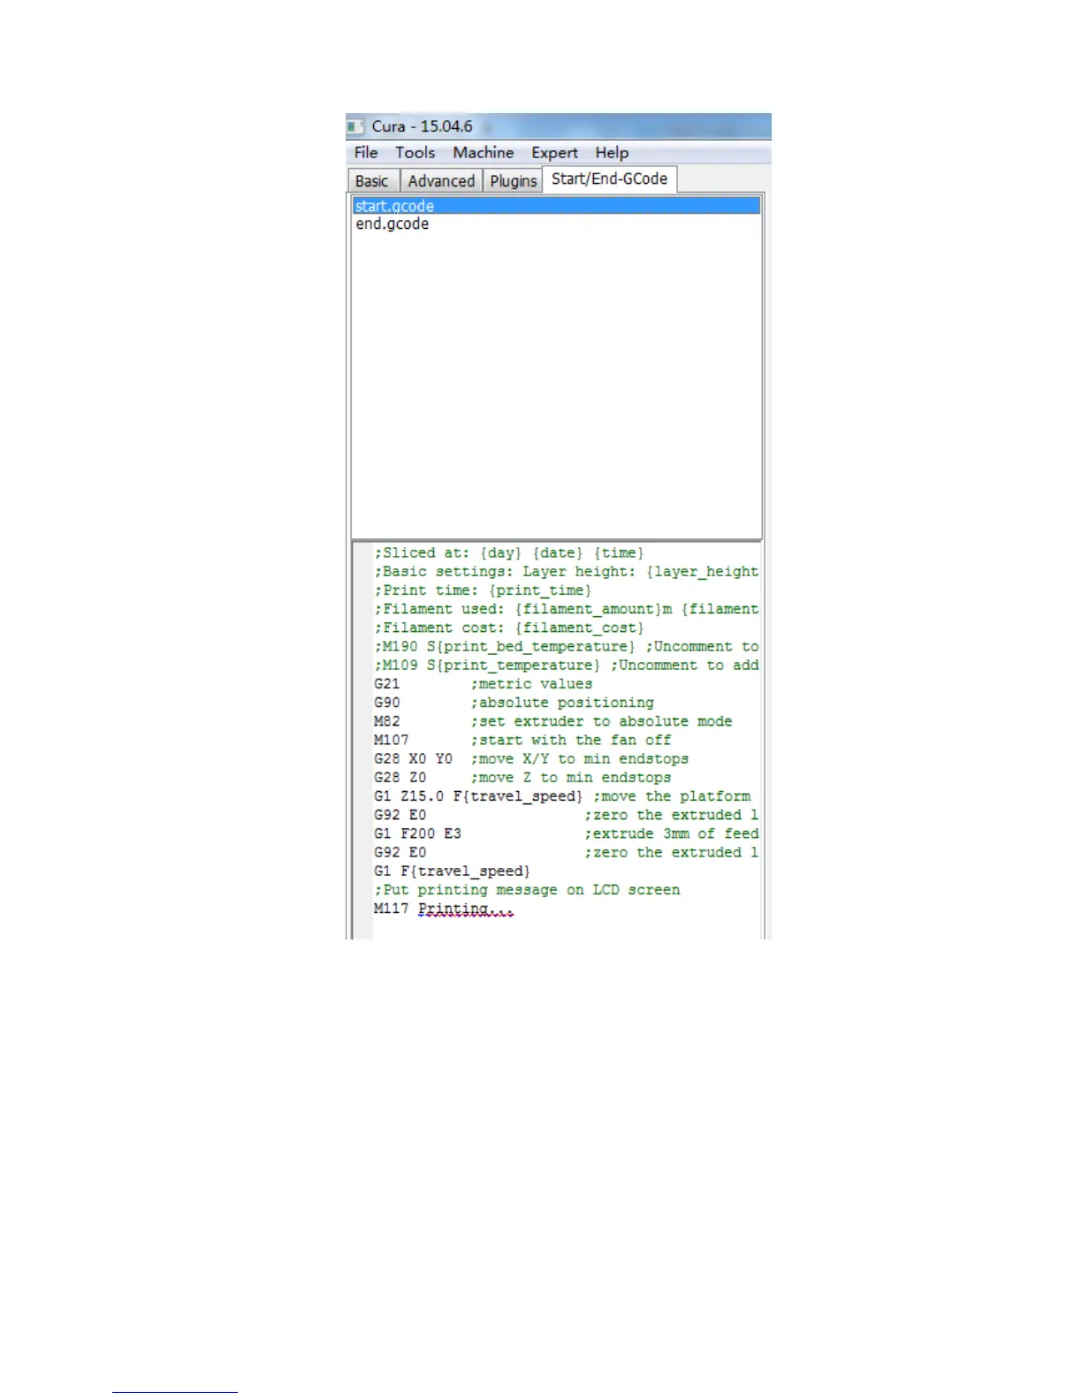This screenshot has height=1400, width=1082.
Task: Open the Expert menu
Action: coord(554,153)
